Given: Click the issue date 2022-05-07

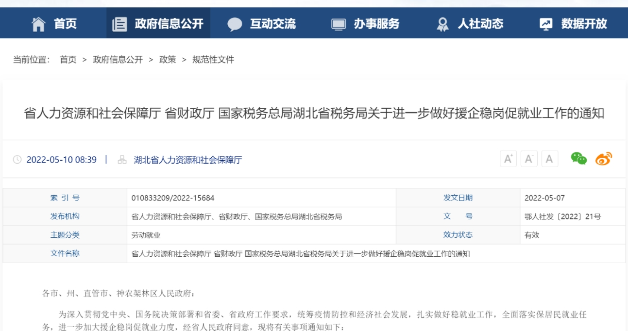Looking at the screenshot, I should 545,198.
